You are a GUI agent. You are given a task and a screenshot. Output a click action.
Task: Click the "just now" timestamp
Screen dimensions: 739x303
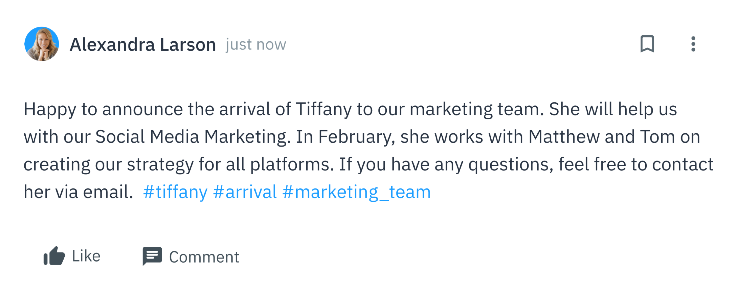[x=256, y=45]
